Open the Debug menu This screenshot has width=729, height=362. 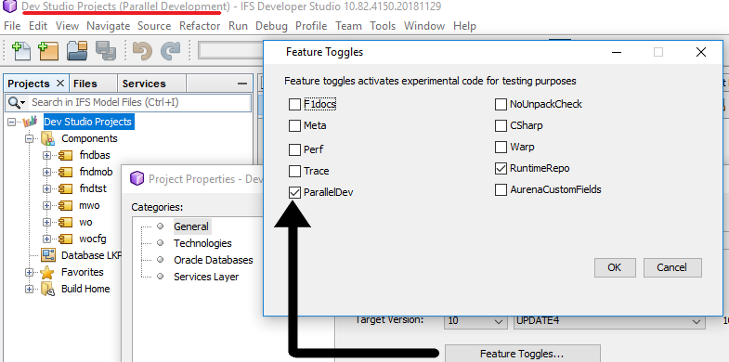[x=271, y=26]
